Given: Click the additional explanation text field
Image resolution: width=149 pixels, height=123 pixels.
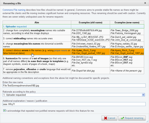Looking at the screenshot, I should pyautogui.click(x=74, y=104).
